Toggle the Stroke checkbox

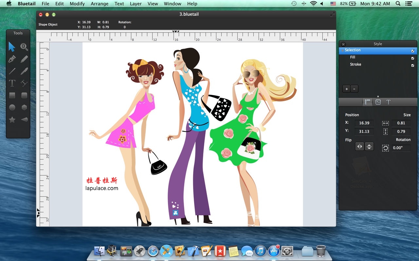pos(413,65)
